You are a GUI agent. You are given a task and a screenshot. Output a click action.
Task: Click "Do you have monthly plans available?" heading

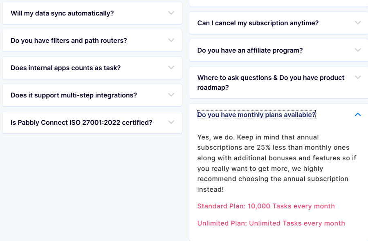[256, 115]
